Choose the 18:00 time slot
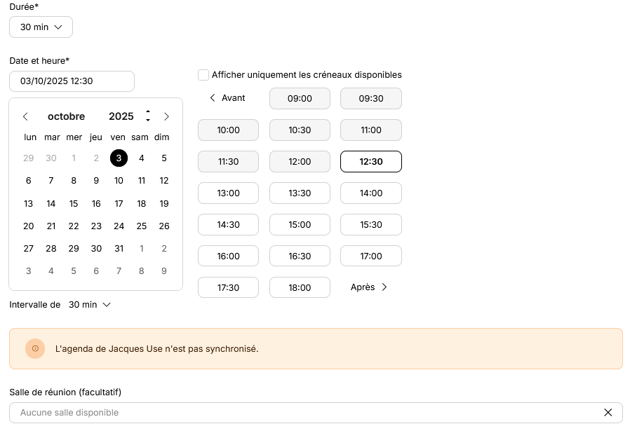This screenshot has width=630, height=431. coord(300,288)
